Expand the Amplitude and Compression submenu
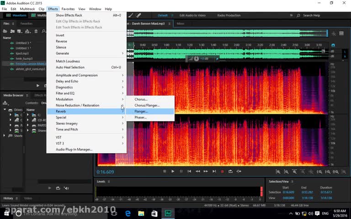Screen dimensions: 351x219 coord(77,75)
